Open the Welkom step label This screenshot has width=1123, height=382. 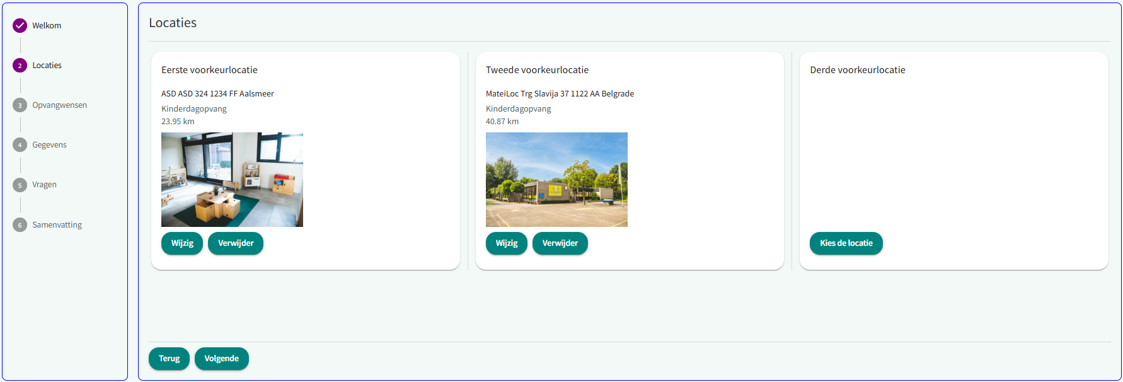[47, 26]
